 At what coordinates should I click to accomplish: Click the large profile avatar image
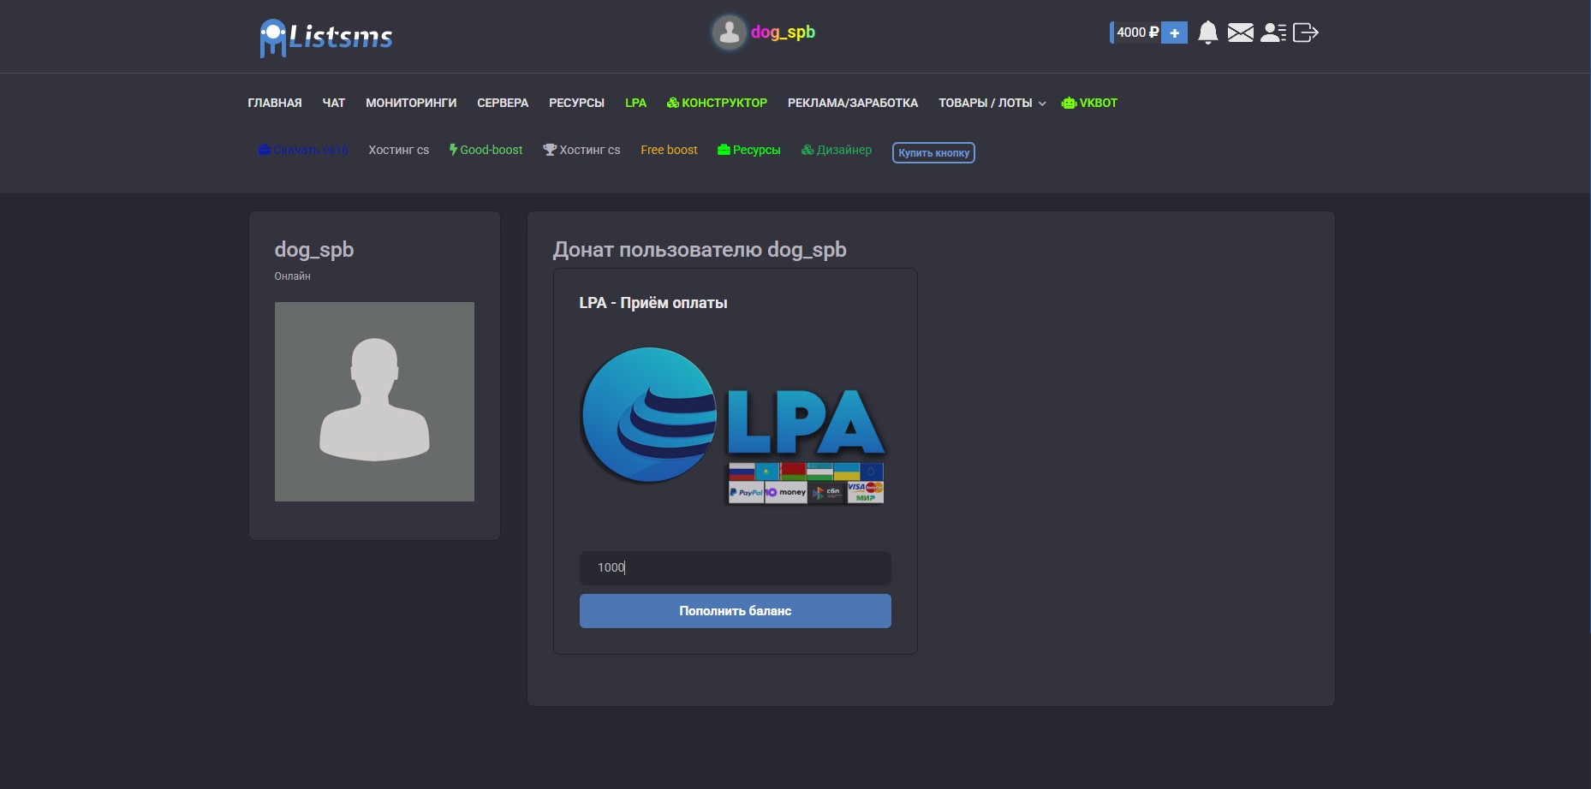click(374, 401)
